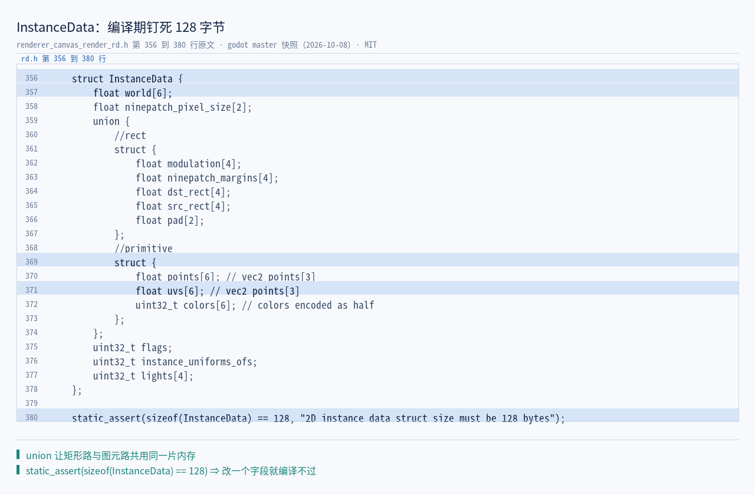Image resolution: width=755 pixels, height=495 pixels.
Task: Click the 'union 让矩形路与图元路共用同一片内存' bullet
Action: 111,455
